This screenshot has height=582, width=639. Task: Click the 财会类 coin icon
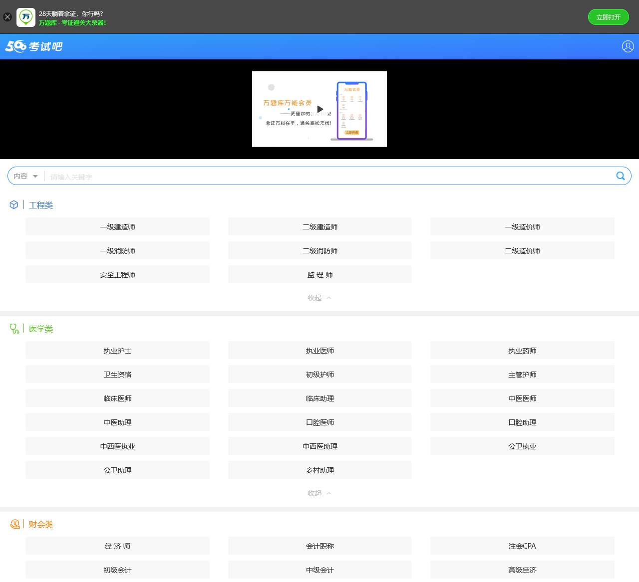click(15, 524)
